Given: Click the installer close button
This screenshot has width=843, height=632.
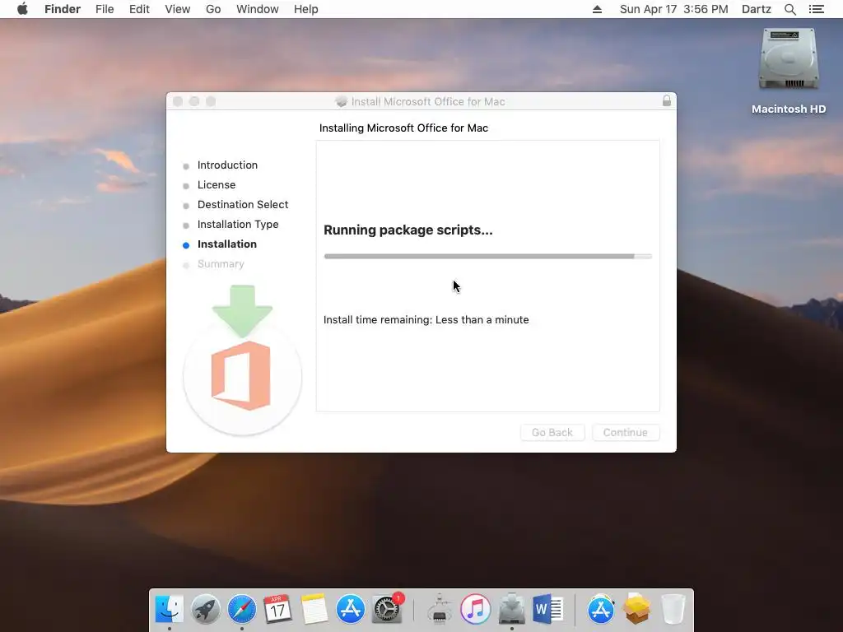Looking at the screenshot, I should tap(178, 101).
